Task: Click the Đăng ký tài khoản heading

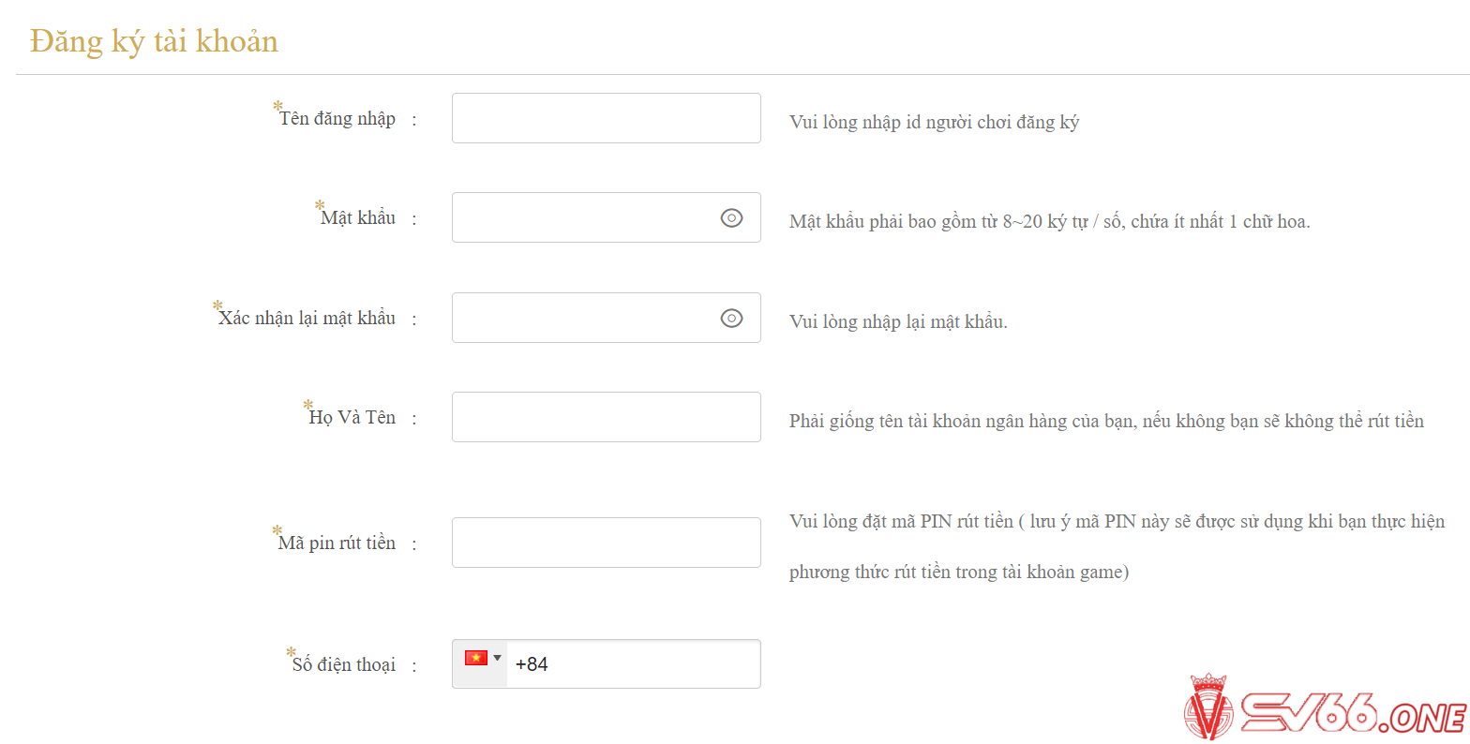Action: pyautogui.click(x=154, y=41)
